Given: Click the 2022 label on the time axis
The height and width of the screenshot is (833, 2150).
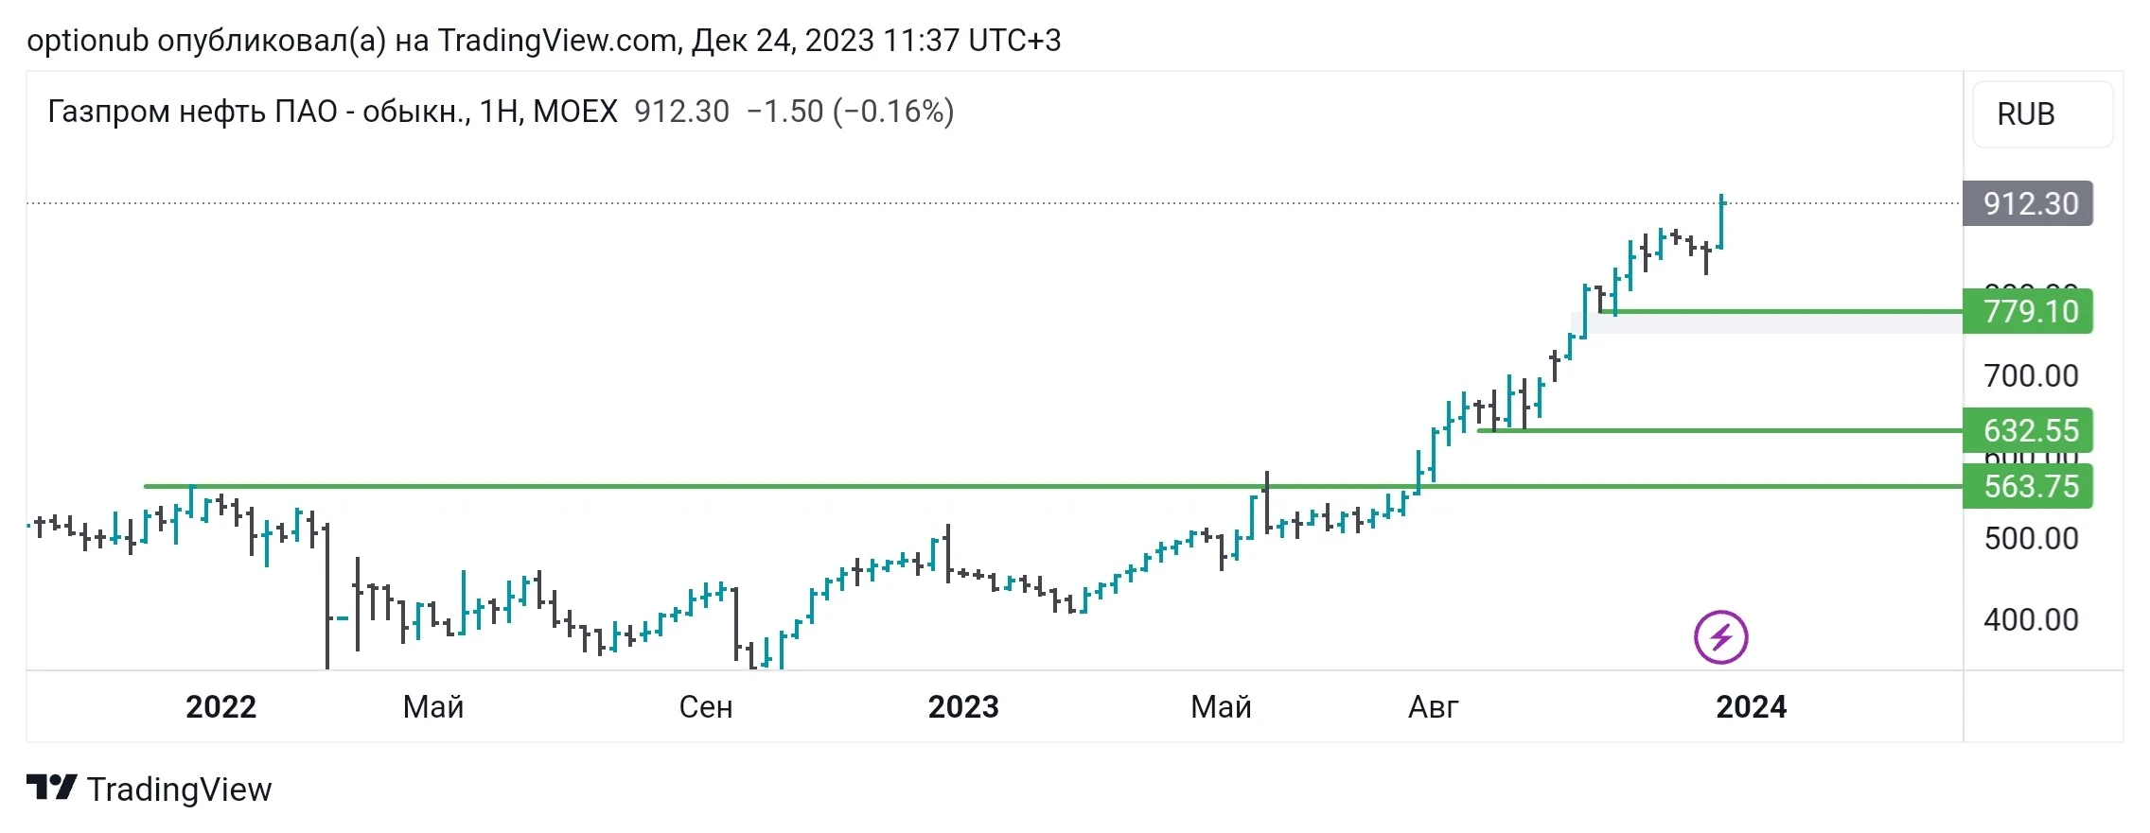Looking at the screenshot, I should click(220, 707).
